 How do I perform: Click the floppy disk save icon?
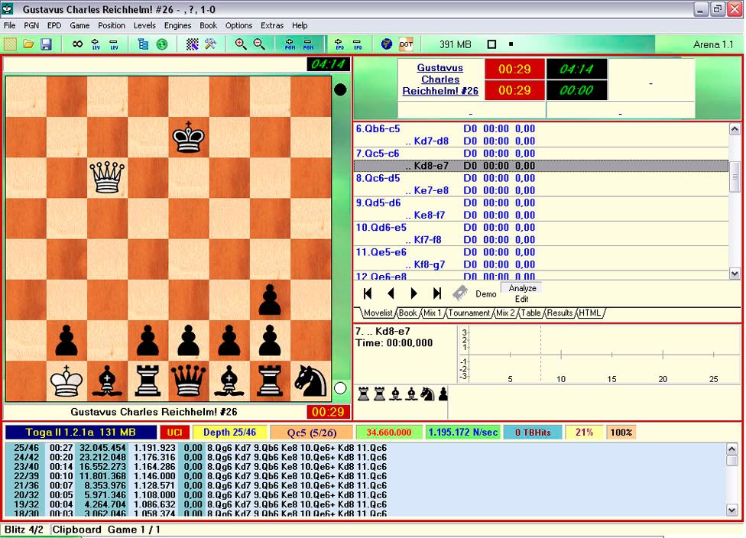click(x=46, y=44)
